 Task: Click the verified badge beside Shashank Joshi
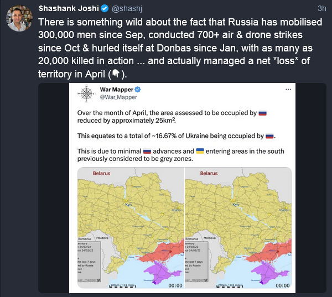click(x=104, y=9)
